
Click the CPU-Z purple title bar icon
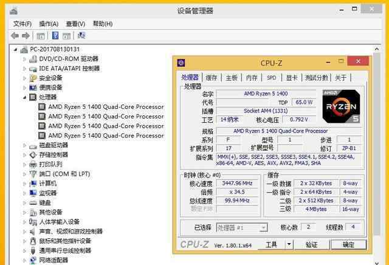click(x=181, y=63)
